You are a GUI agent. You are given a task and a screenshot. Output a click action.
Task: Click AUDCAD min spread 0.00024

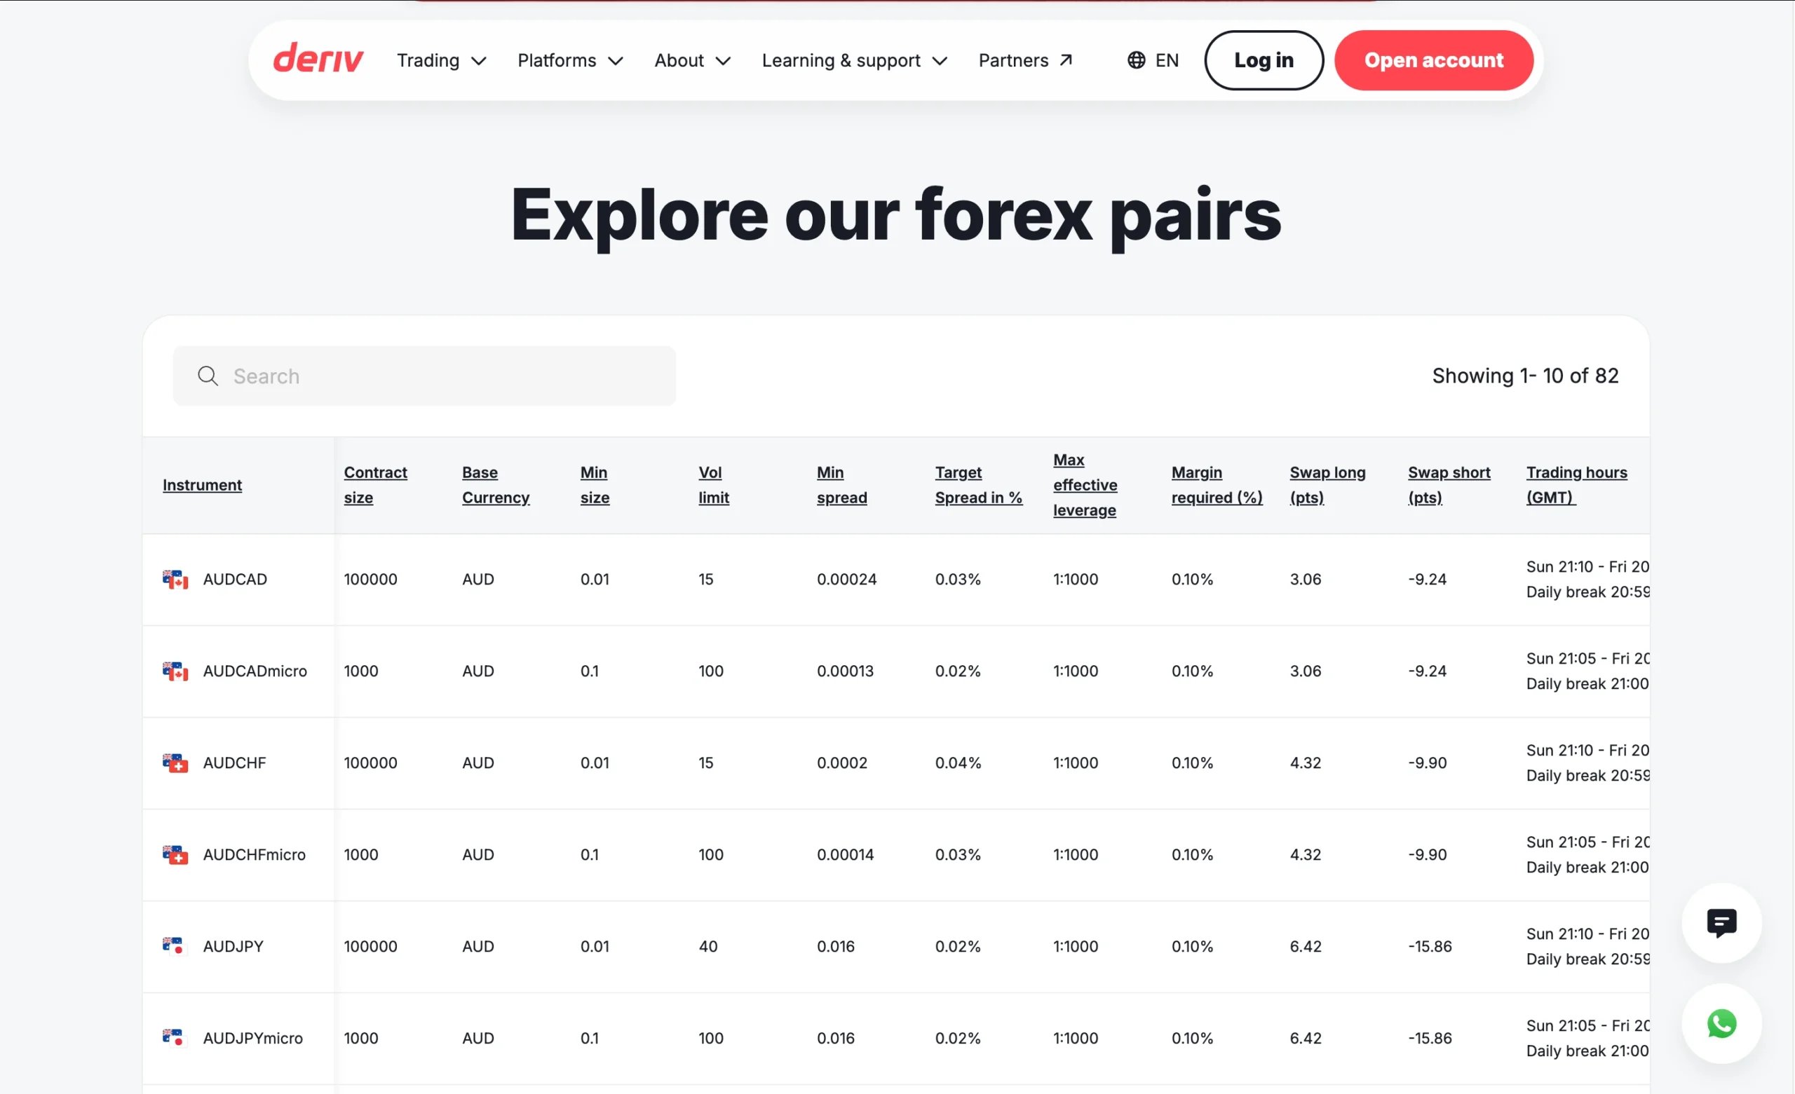(x=846, y=579)
